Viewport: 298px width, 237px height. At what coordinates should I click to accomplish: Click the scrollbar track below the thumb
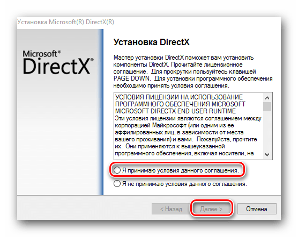267,131
